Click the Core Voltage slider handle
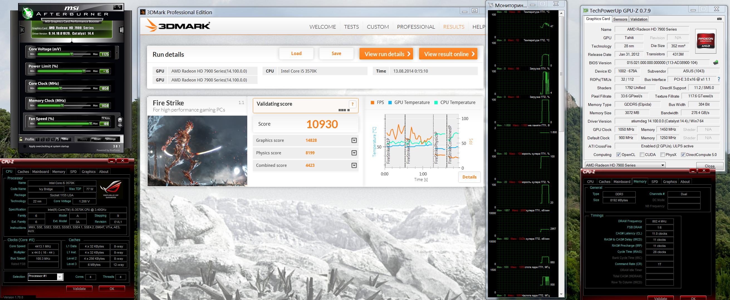This screenshot has height=300, width=730. click(72, 54)
